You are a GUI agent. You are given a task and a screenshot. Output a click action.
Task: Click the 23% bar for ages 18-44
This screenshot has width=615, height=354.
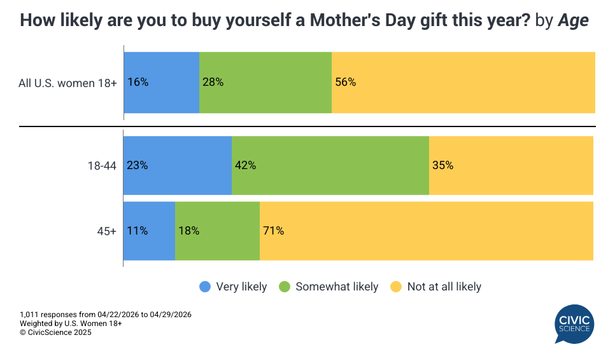tap(177, 165)
